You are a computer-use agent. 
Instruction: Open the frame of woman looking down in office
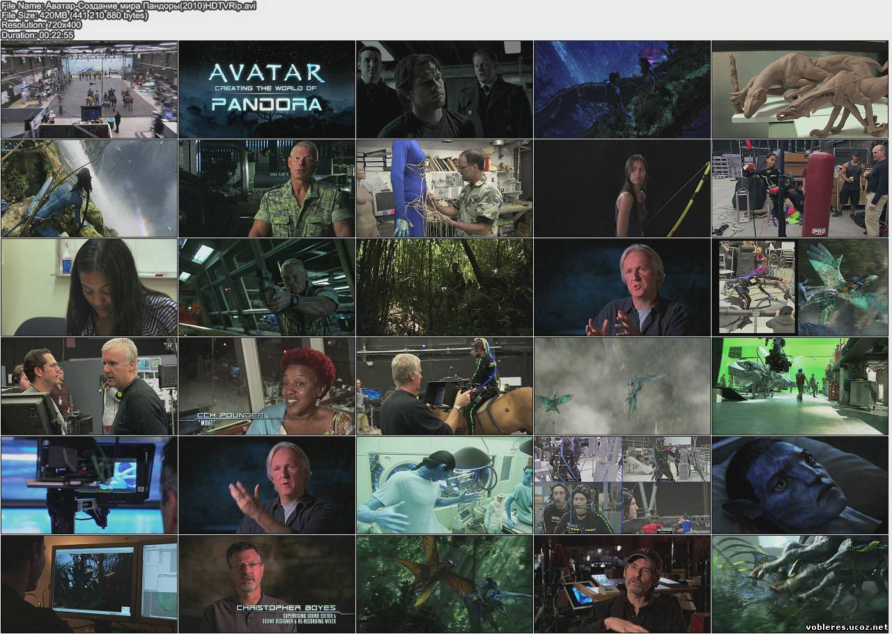coord(89,287)
